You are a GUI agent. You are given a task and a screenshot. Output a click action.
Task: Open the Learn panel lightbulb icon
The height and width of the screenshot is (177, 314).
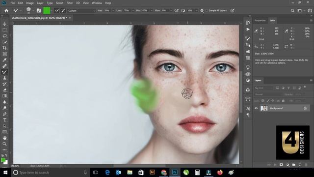coord(248,67)
